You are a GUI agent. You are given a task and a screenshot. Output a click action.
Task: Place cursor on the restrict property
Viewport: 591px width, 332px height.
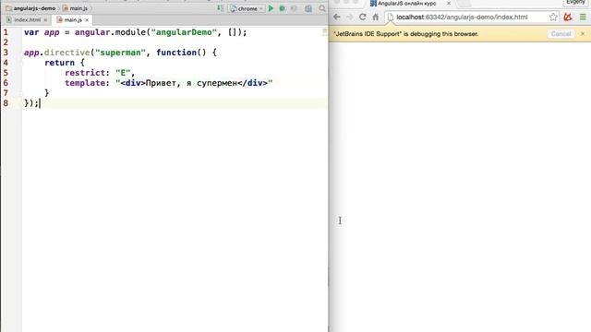pyautogui.click(x=84, y=73)
